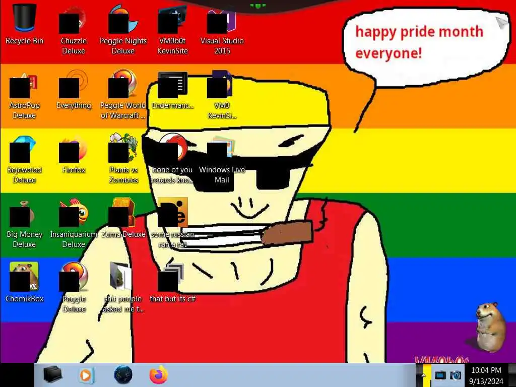
Task: Open the Recycle Bin on the desktop
Action: click(x=24, y=25)
